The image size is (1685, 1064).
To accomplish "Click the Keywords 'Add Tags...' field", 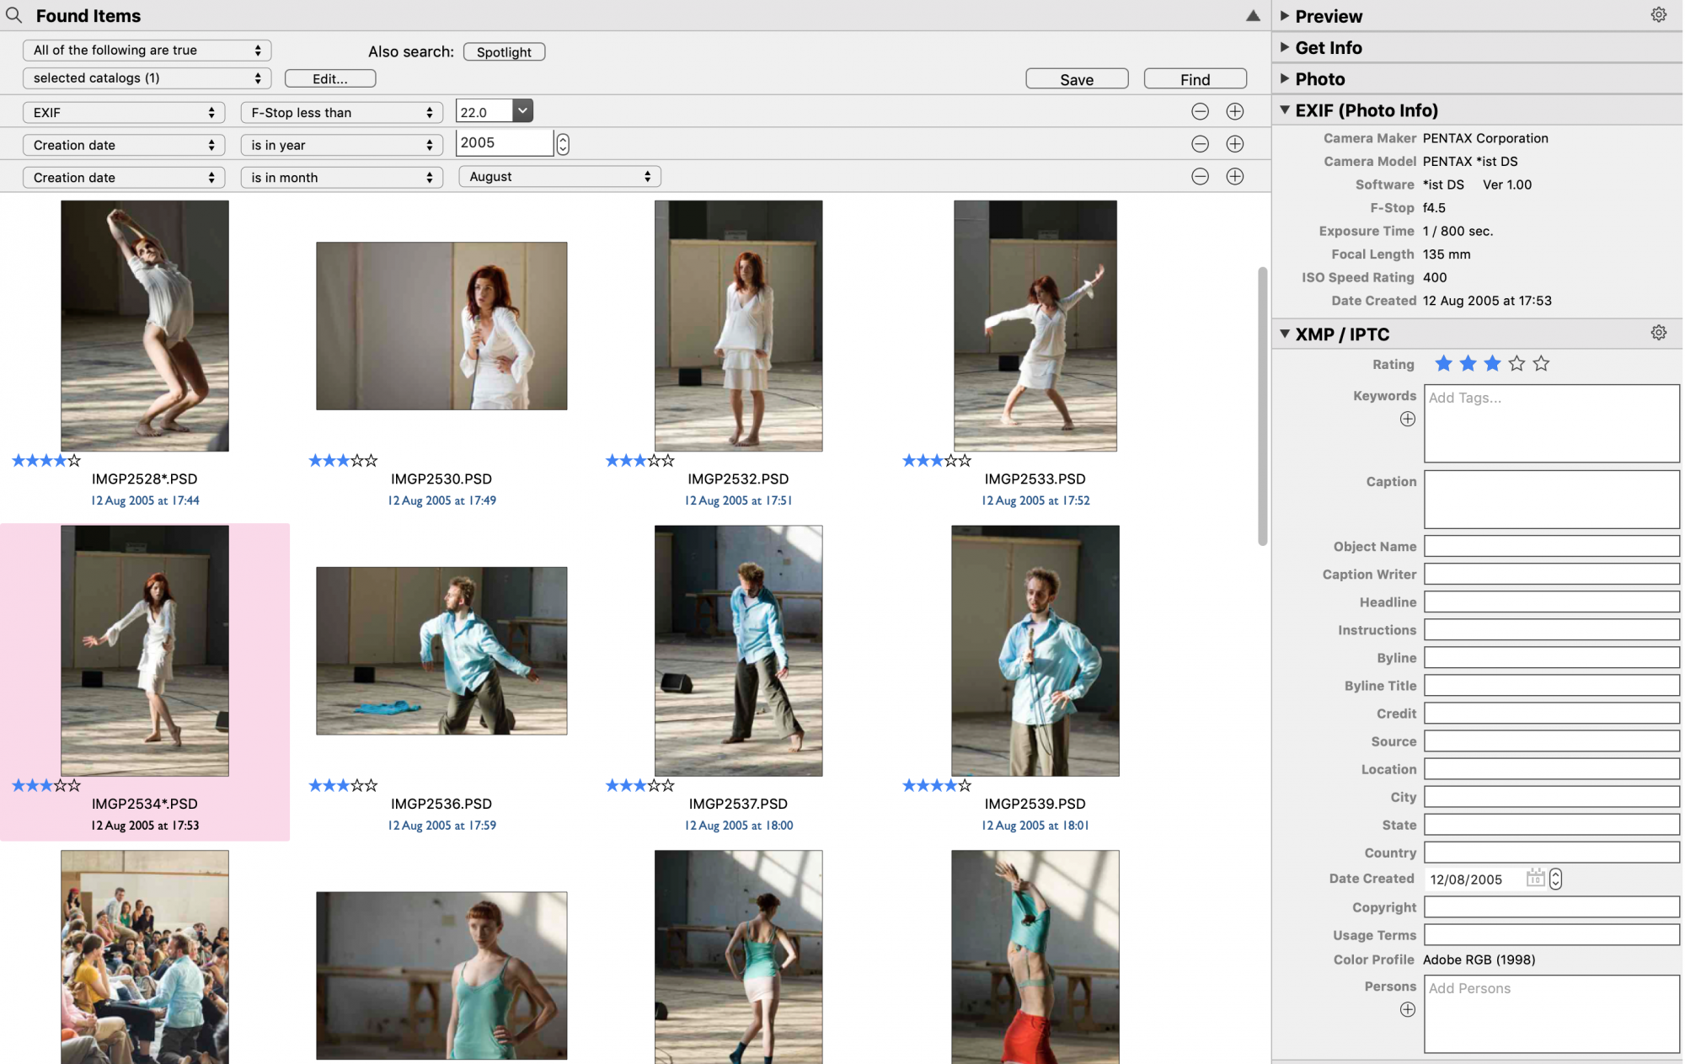I will click(x=1551, y=423).
